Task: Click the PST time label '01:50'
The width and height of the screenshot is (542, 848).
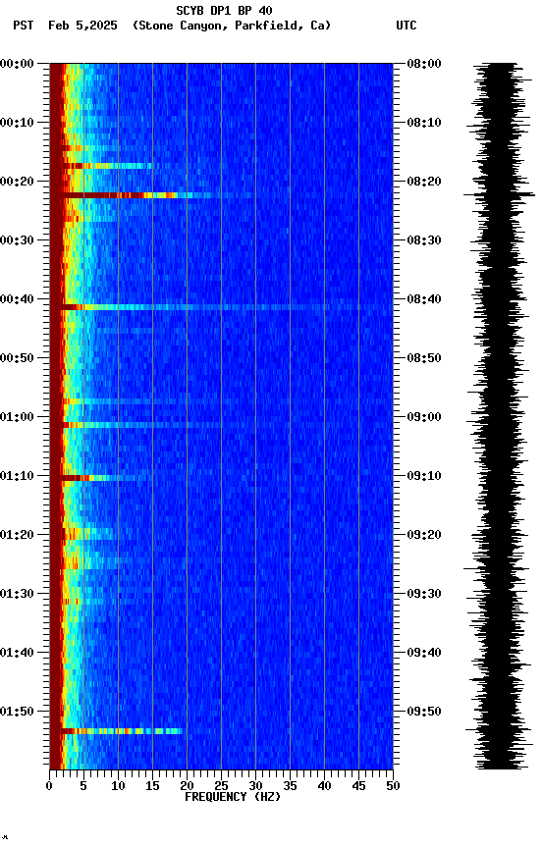Action: point(17,712)
